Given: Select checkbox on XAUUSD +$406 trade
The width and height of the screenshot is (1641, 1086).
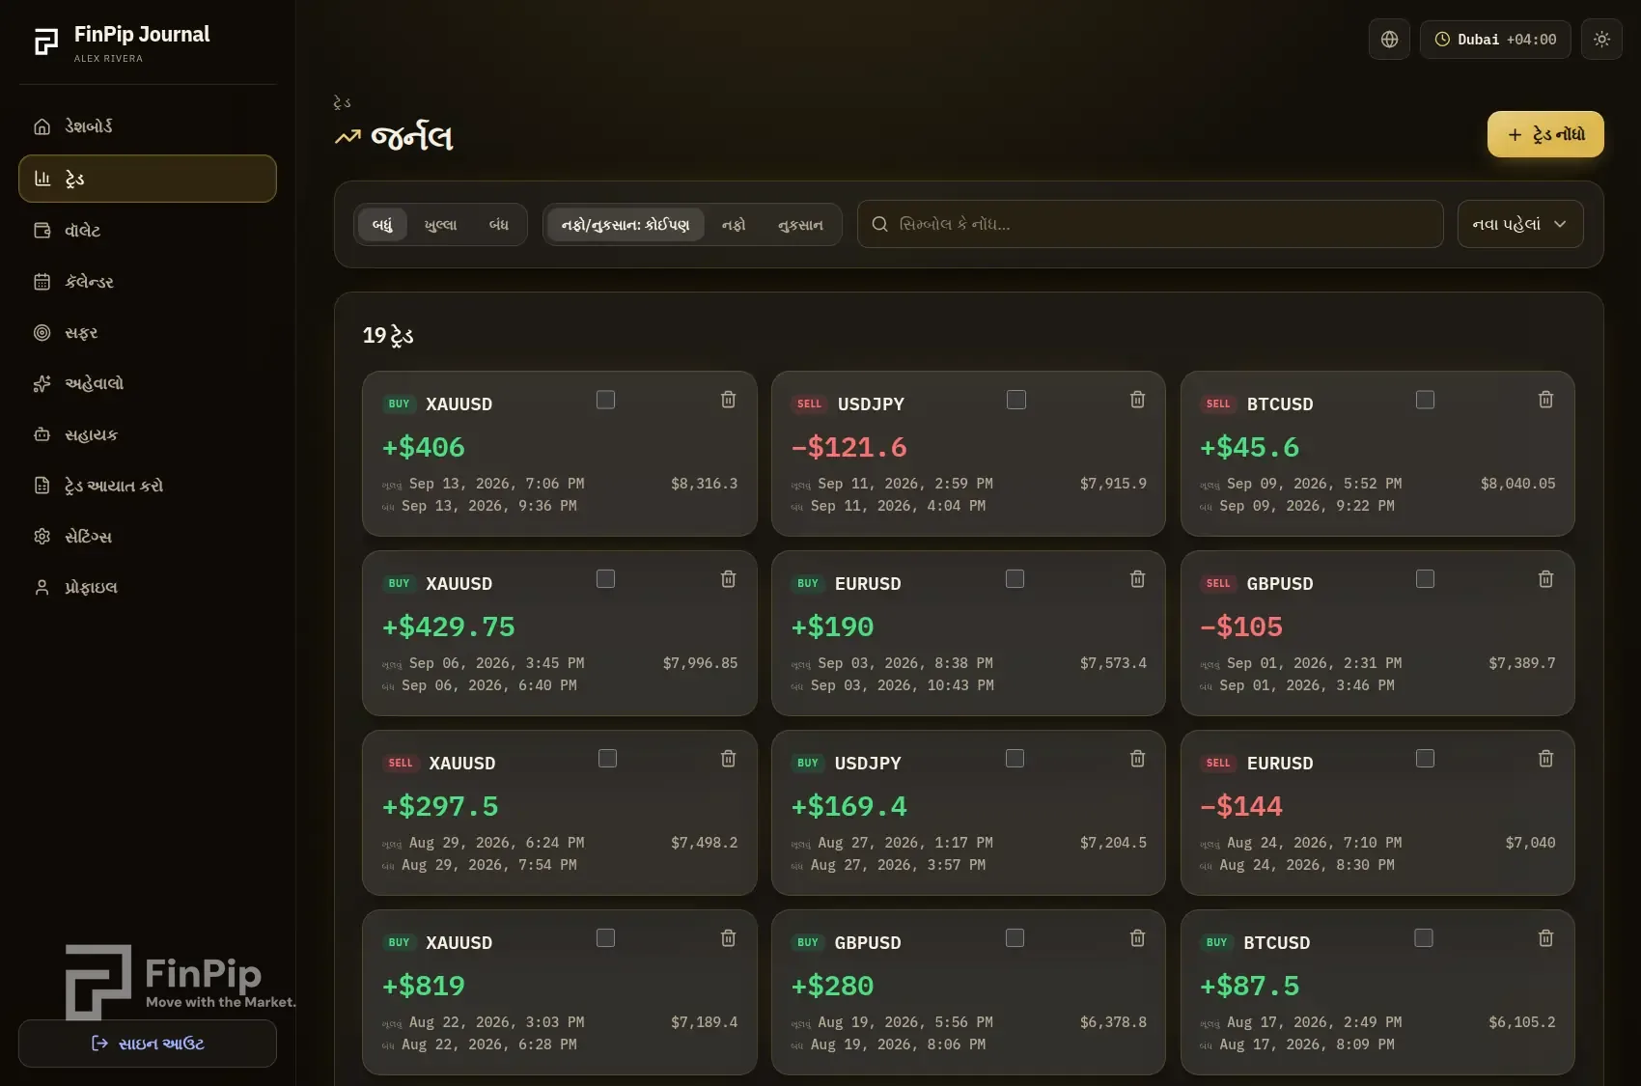Looking at the screenshot, I should click(605, 400).
